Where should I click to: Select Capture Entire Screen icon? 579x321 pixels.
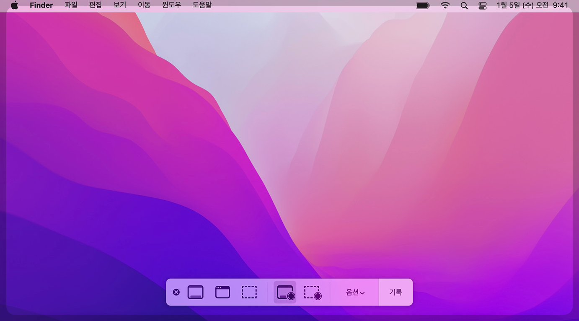point(196,292)
